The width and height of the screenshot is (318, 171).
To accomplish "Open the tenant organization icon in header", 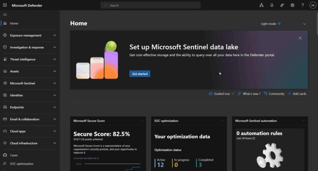I will (261, 5).
